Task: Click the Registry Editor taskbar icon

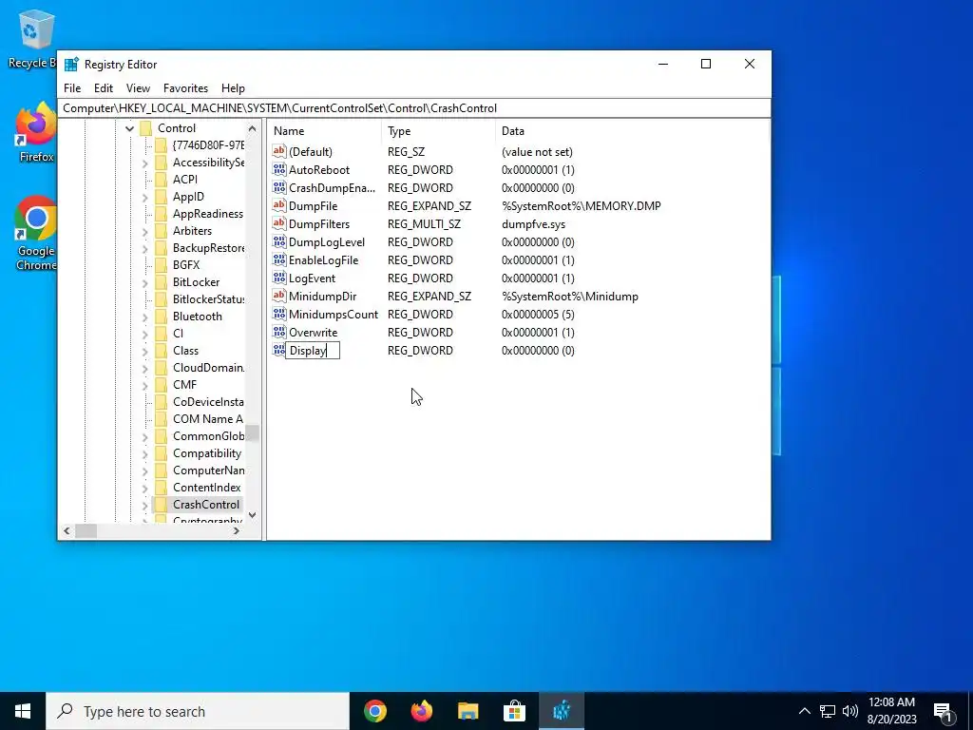Action: click(x=561, y=711)
